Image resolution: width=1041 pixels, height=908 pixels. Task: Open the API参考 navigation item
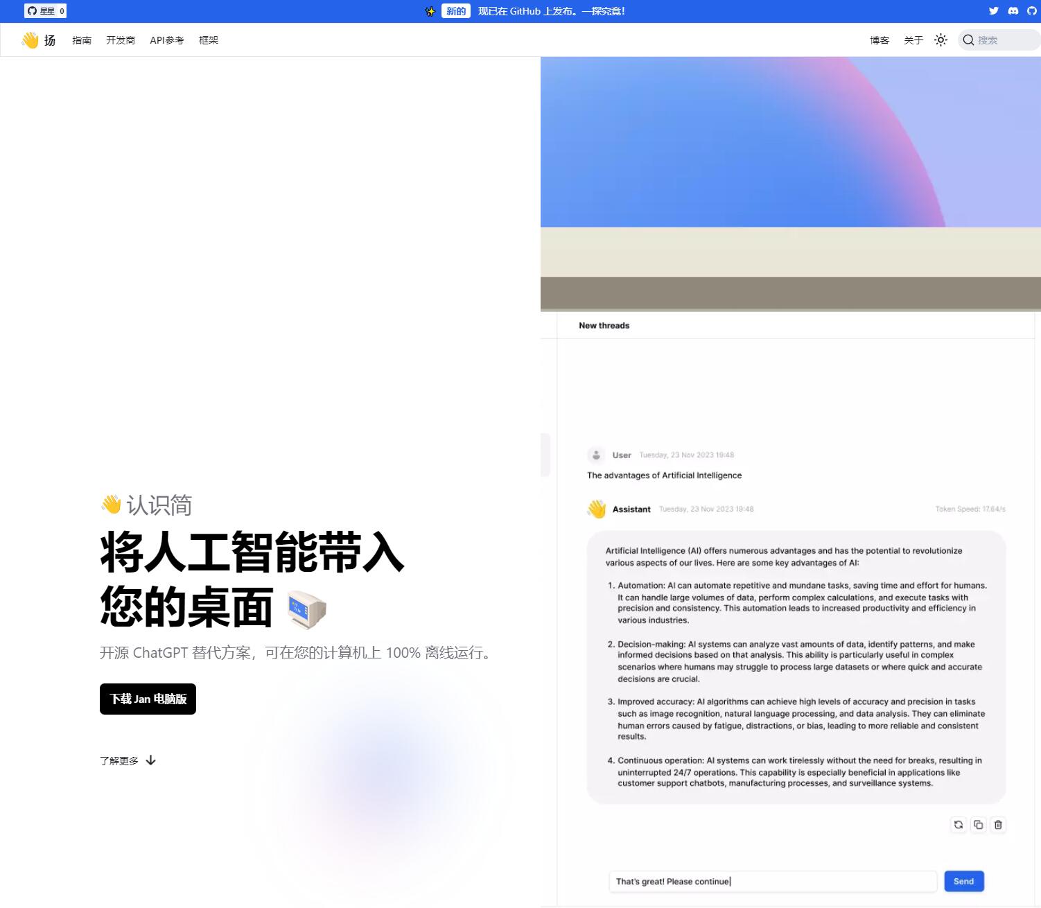167,40
